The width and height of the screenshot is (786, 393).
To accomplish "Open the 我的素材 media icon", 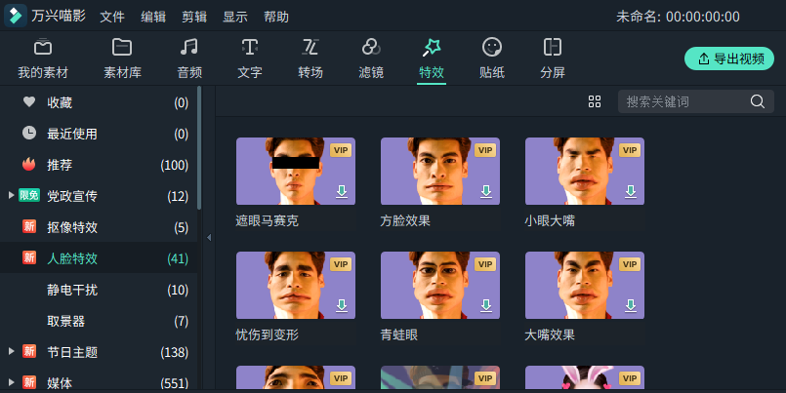I will [43, 47].
